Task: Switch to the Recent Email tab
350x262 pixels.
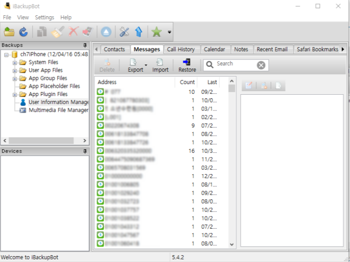Action: tap(272, 49)
